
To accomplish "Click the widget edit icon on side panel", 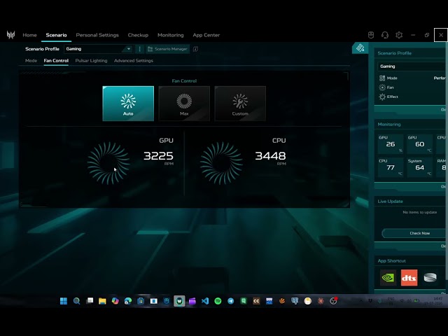I will [x=360, y=48].
